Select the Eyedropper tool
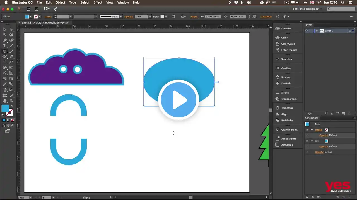Viewport: 357px width, 200px height. pyautogui.click(x=5, y=84)
